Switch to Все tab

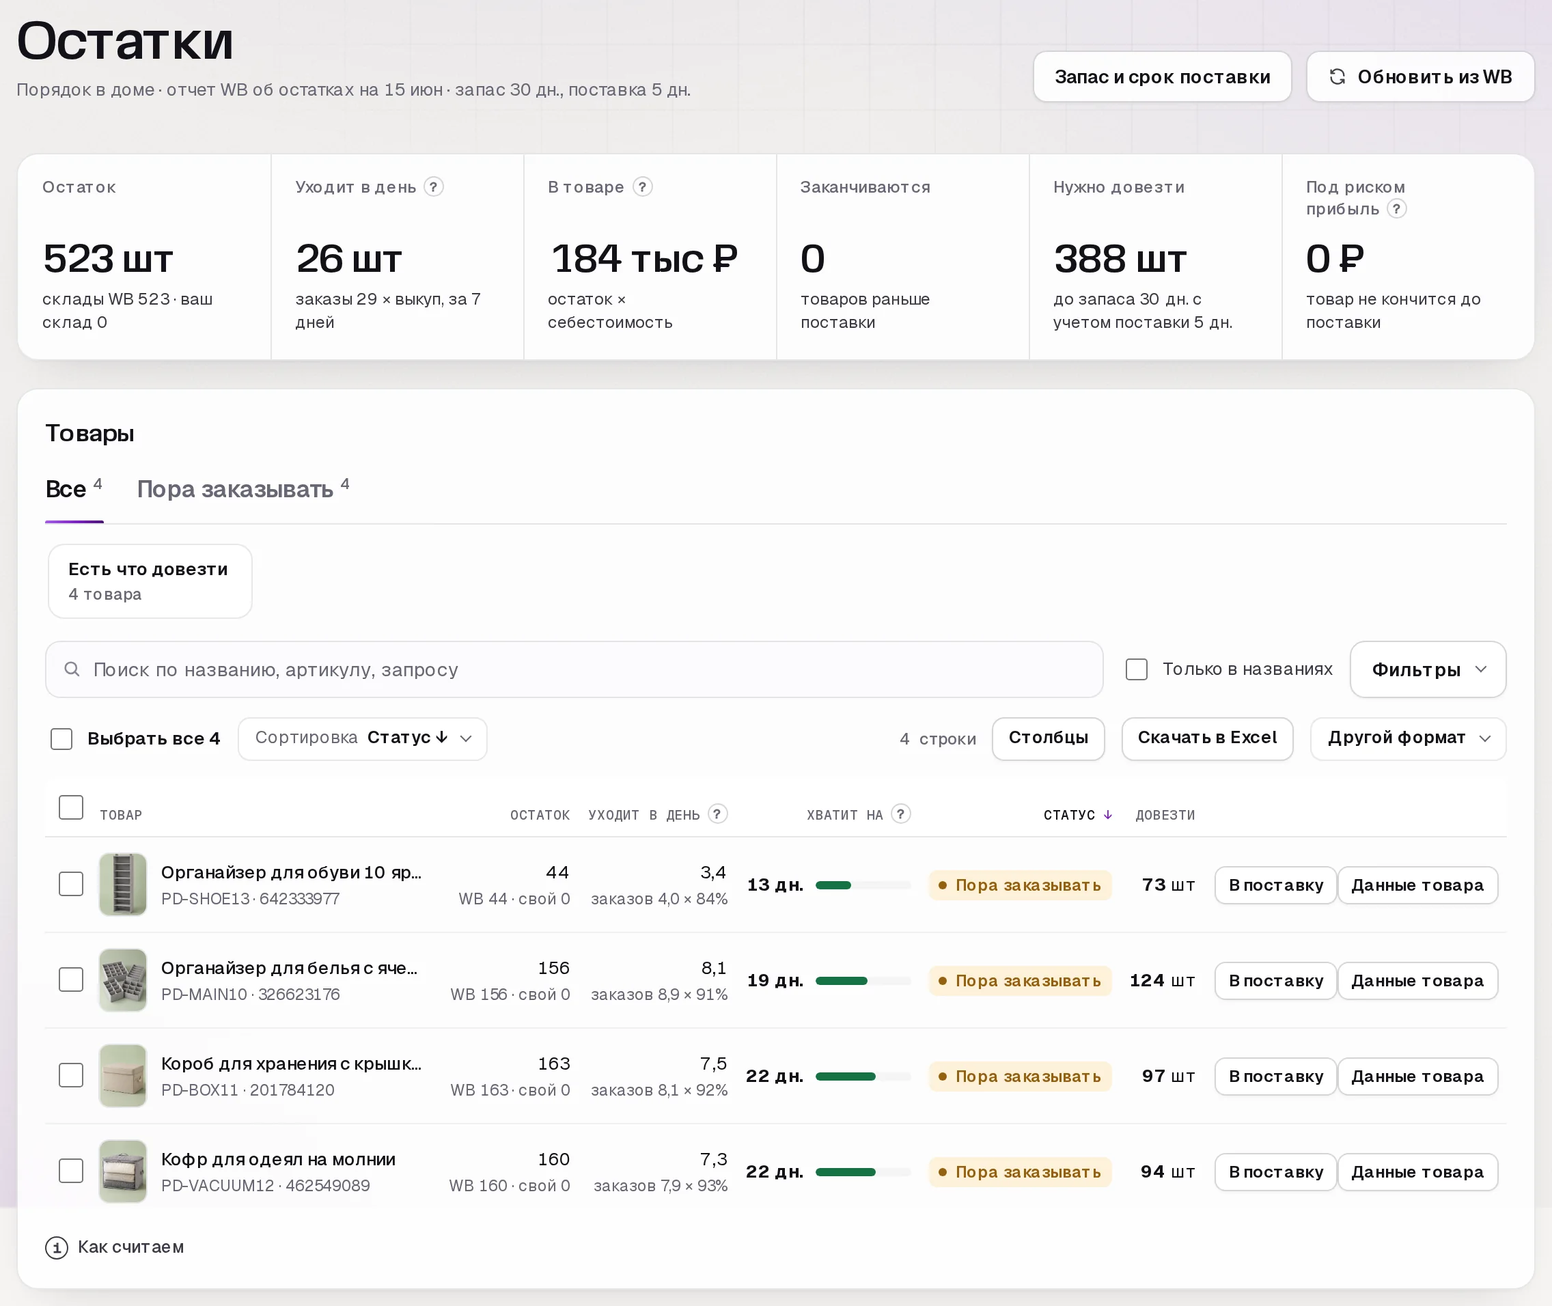coord(74,489)
